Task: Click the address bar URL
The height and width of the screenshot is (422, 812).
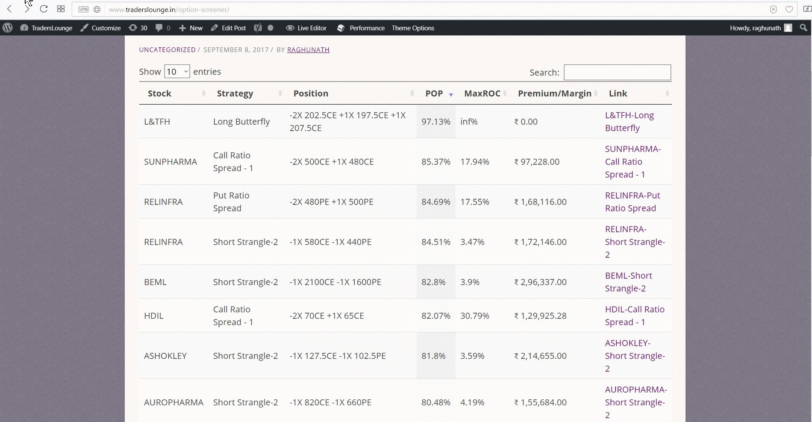Action: coord(169,9)
